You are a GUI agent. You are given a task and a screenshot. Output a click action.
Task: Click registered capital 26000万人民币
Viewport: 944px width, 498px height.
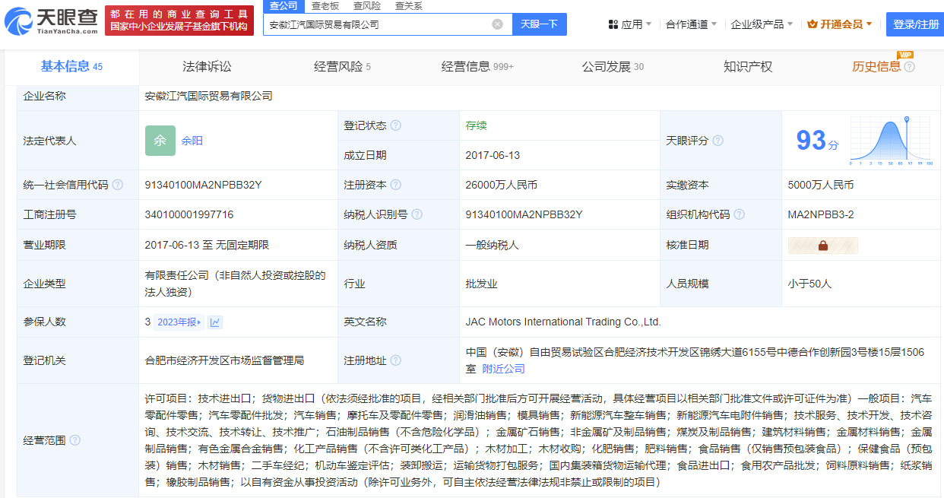pyautogui.click(x=502, y=185)
